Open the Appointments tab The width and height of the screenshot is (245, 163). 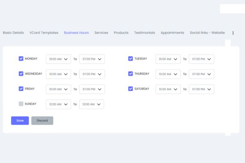click(x=172, y=33)
